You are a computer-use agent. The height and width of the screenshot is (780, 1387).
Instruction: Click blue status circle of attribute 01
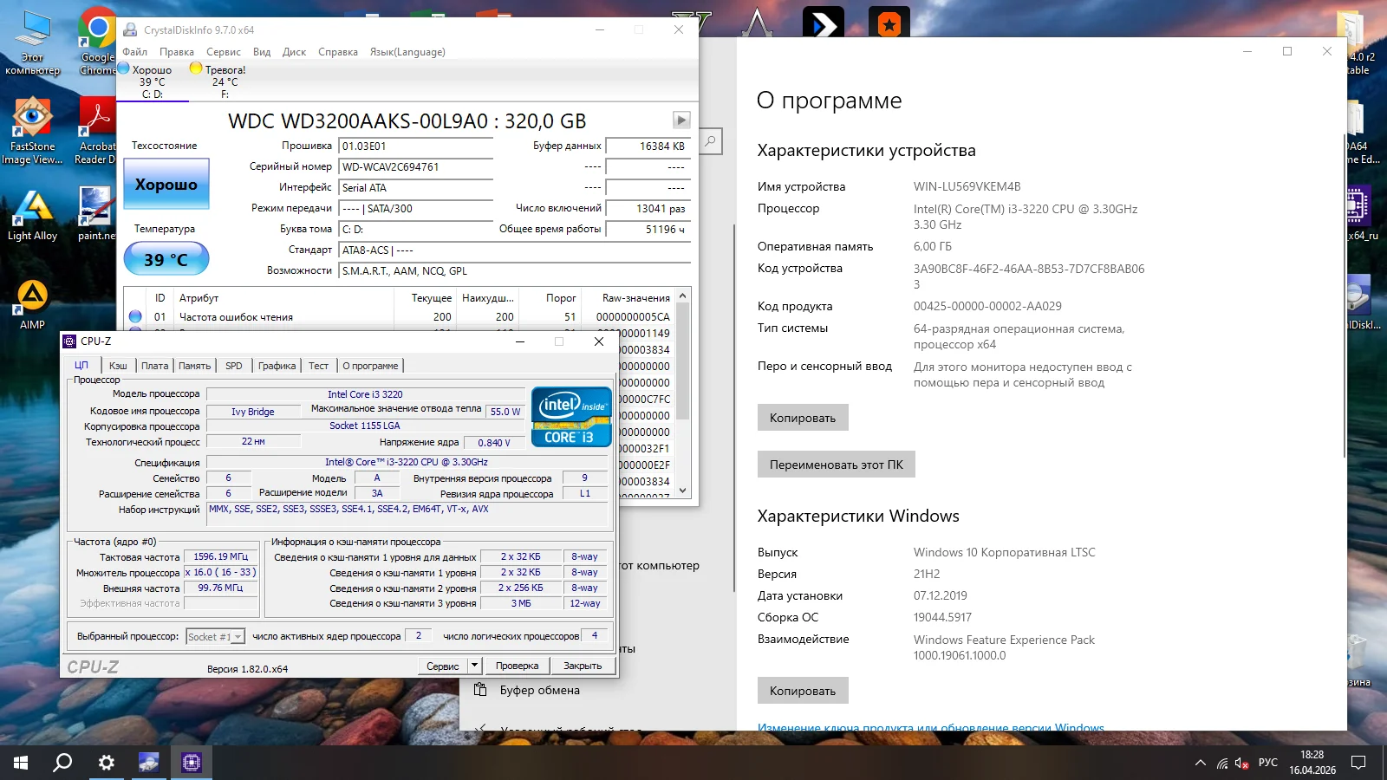tap(135, 317)
